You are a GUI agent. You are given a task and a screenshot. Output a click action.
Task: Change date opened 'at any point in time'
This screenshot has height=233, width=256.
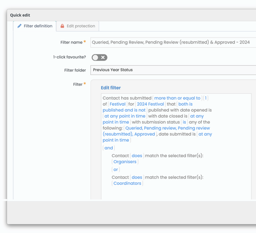[125, 116]
